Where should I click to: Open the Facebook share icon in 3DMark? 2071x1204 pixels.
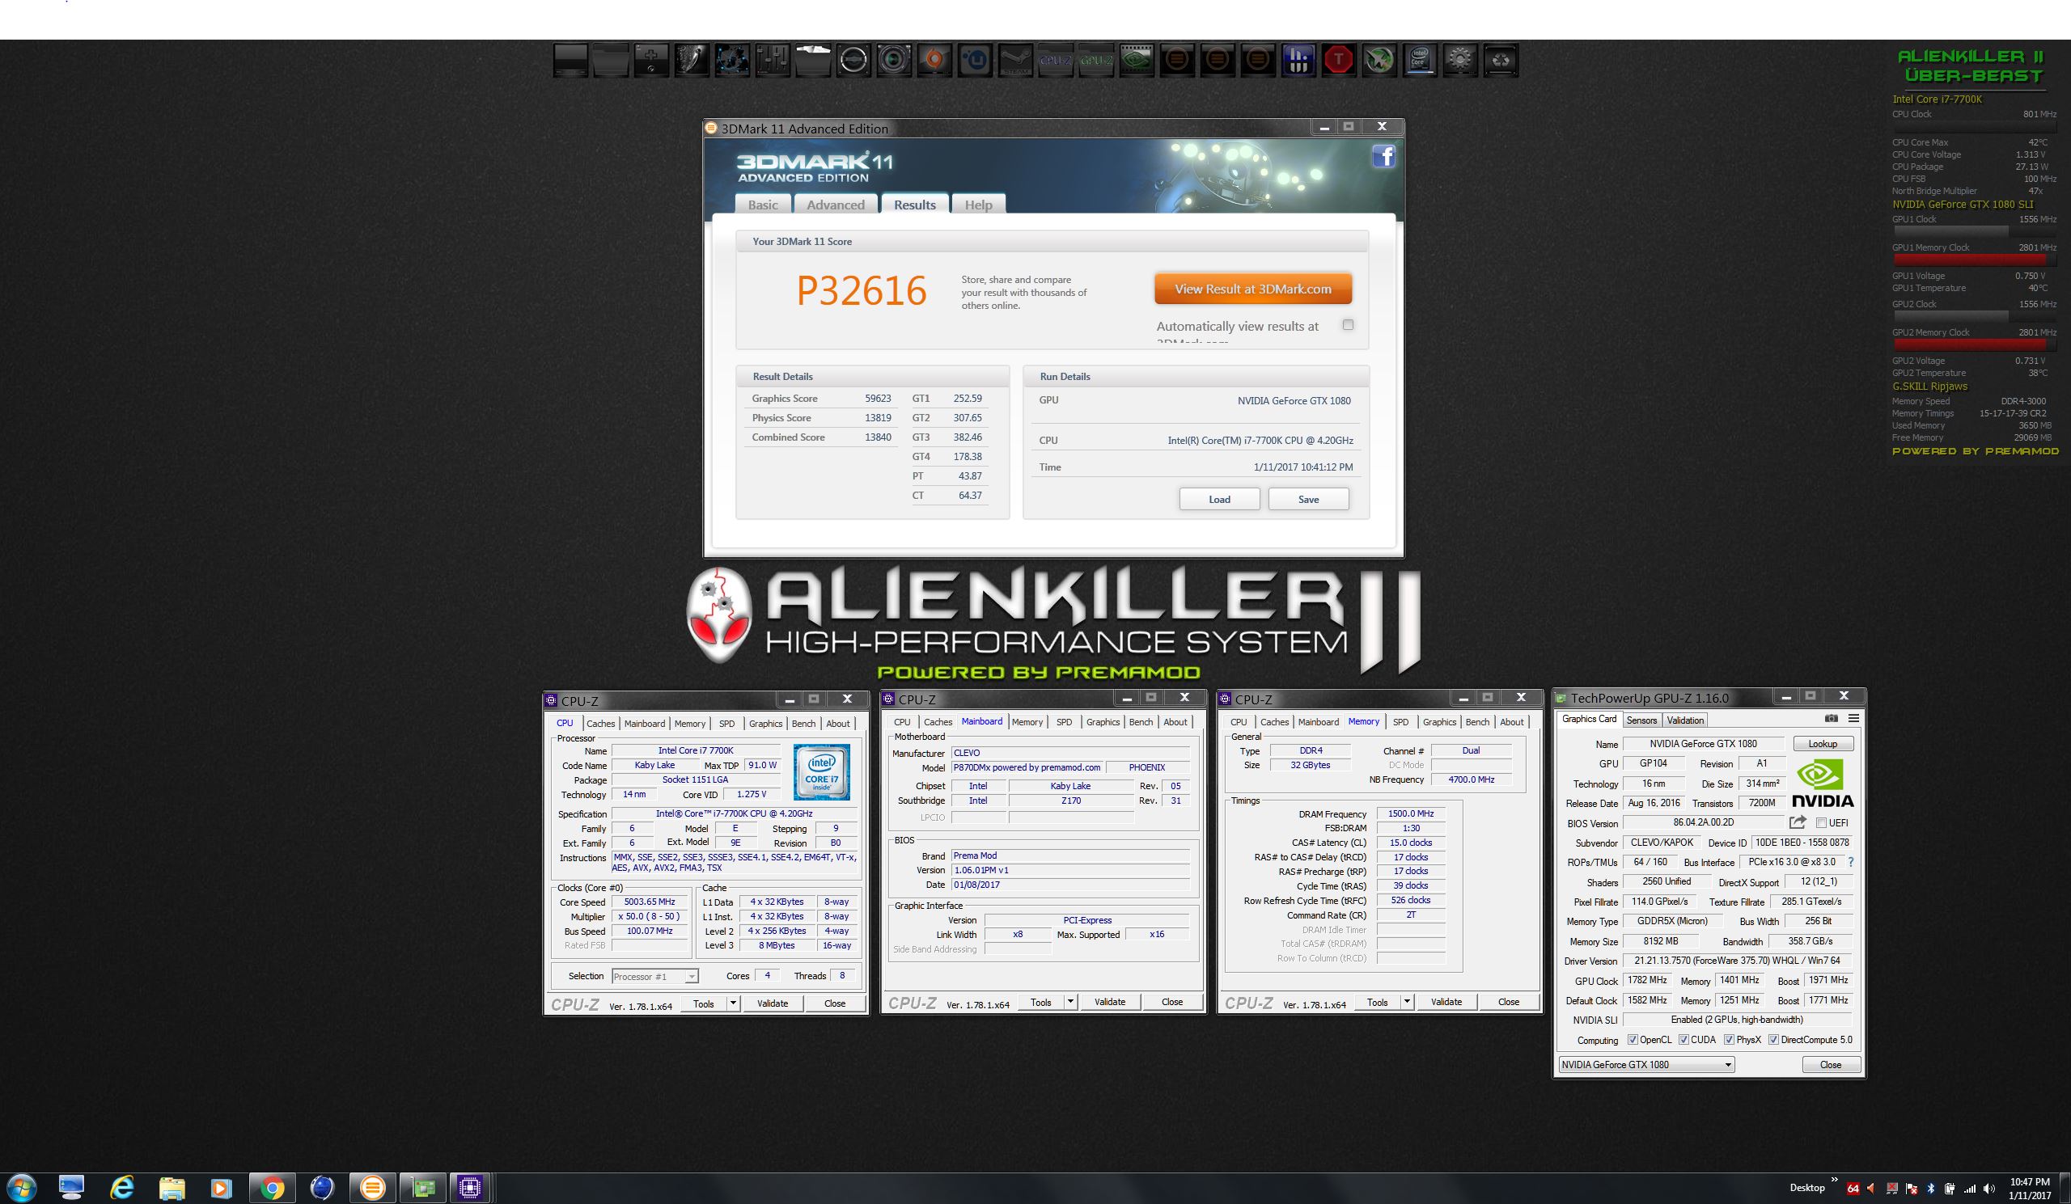pyautogui.click(x=1383, y=156)
